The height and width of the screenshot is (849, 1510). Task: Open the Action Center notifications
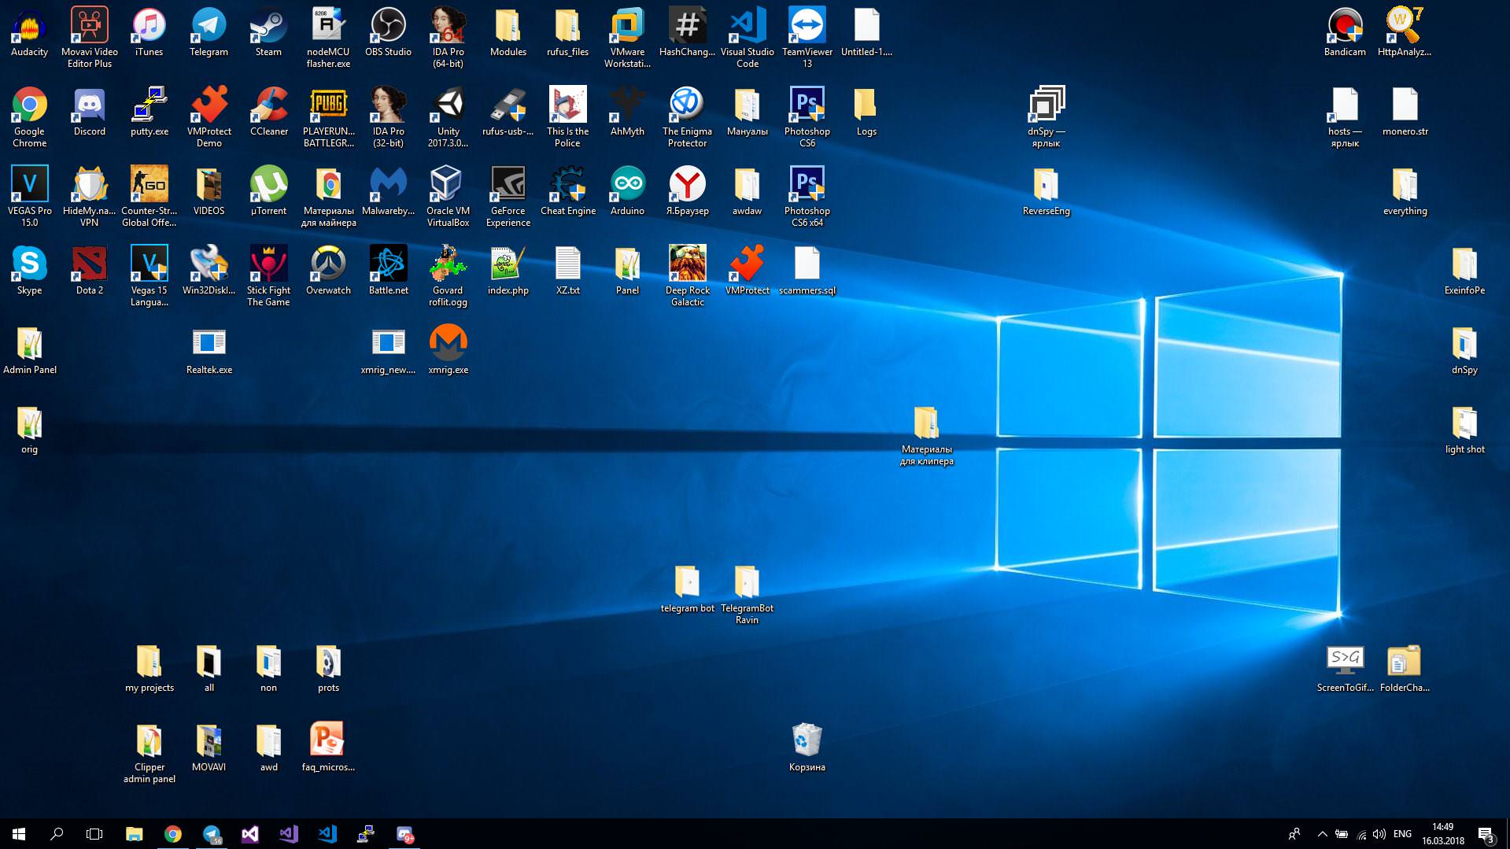(1486, 834)
